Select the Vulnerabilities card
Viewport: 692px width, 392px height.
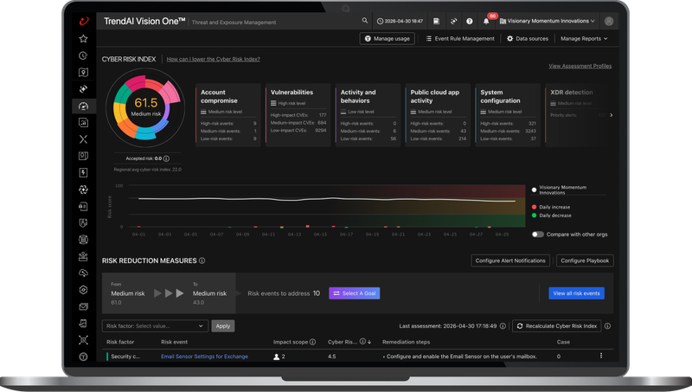point(298,115)
